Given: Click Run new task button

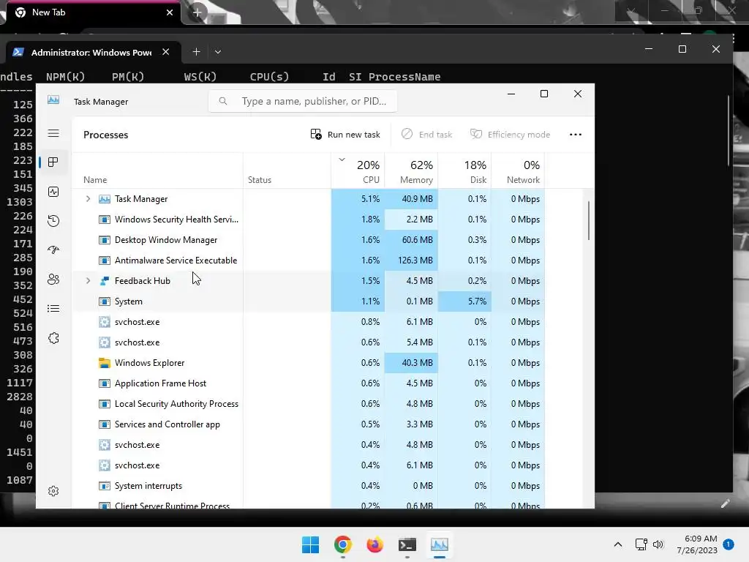Looking at the screenshot, I should click(345, 135).
